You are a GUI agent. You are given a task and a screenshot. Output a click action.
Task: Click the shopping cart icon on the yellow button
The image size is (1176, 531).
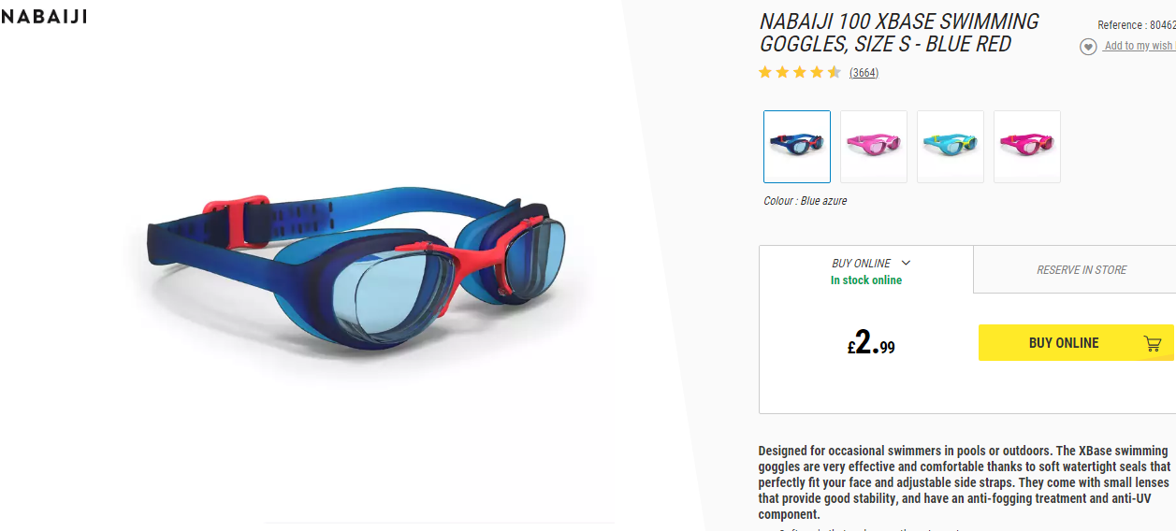[x=1153, y=343]
